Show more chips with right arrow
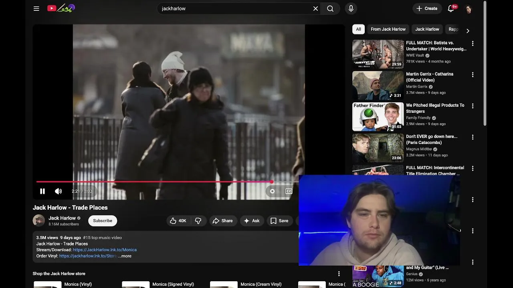This screenshot has height=288, width=513. coord(468,31)
